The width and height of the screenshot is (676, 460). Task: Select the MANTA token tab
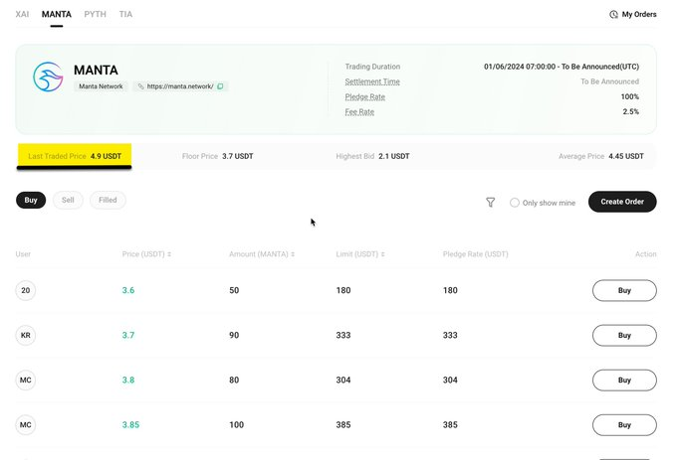[57, 14]
